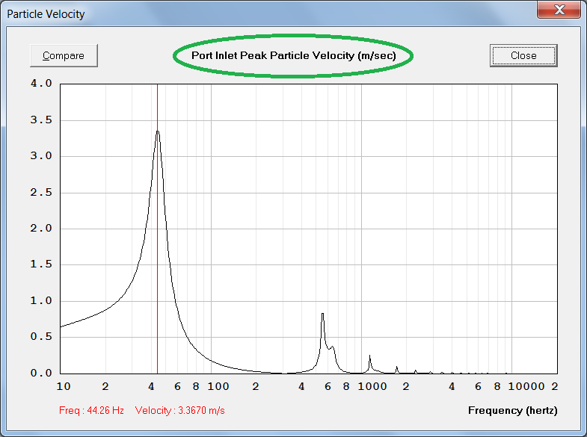Click the 0.0 y-axis label

[x=41, y=373]
